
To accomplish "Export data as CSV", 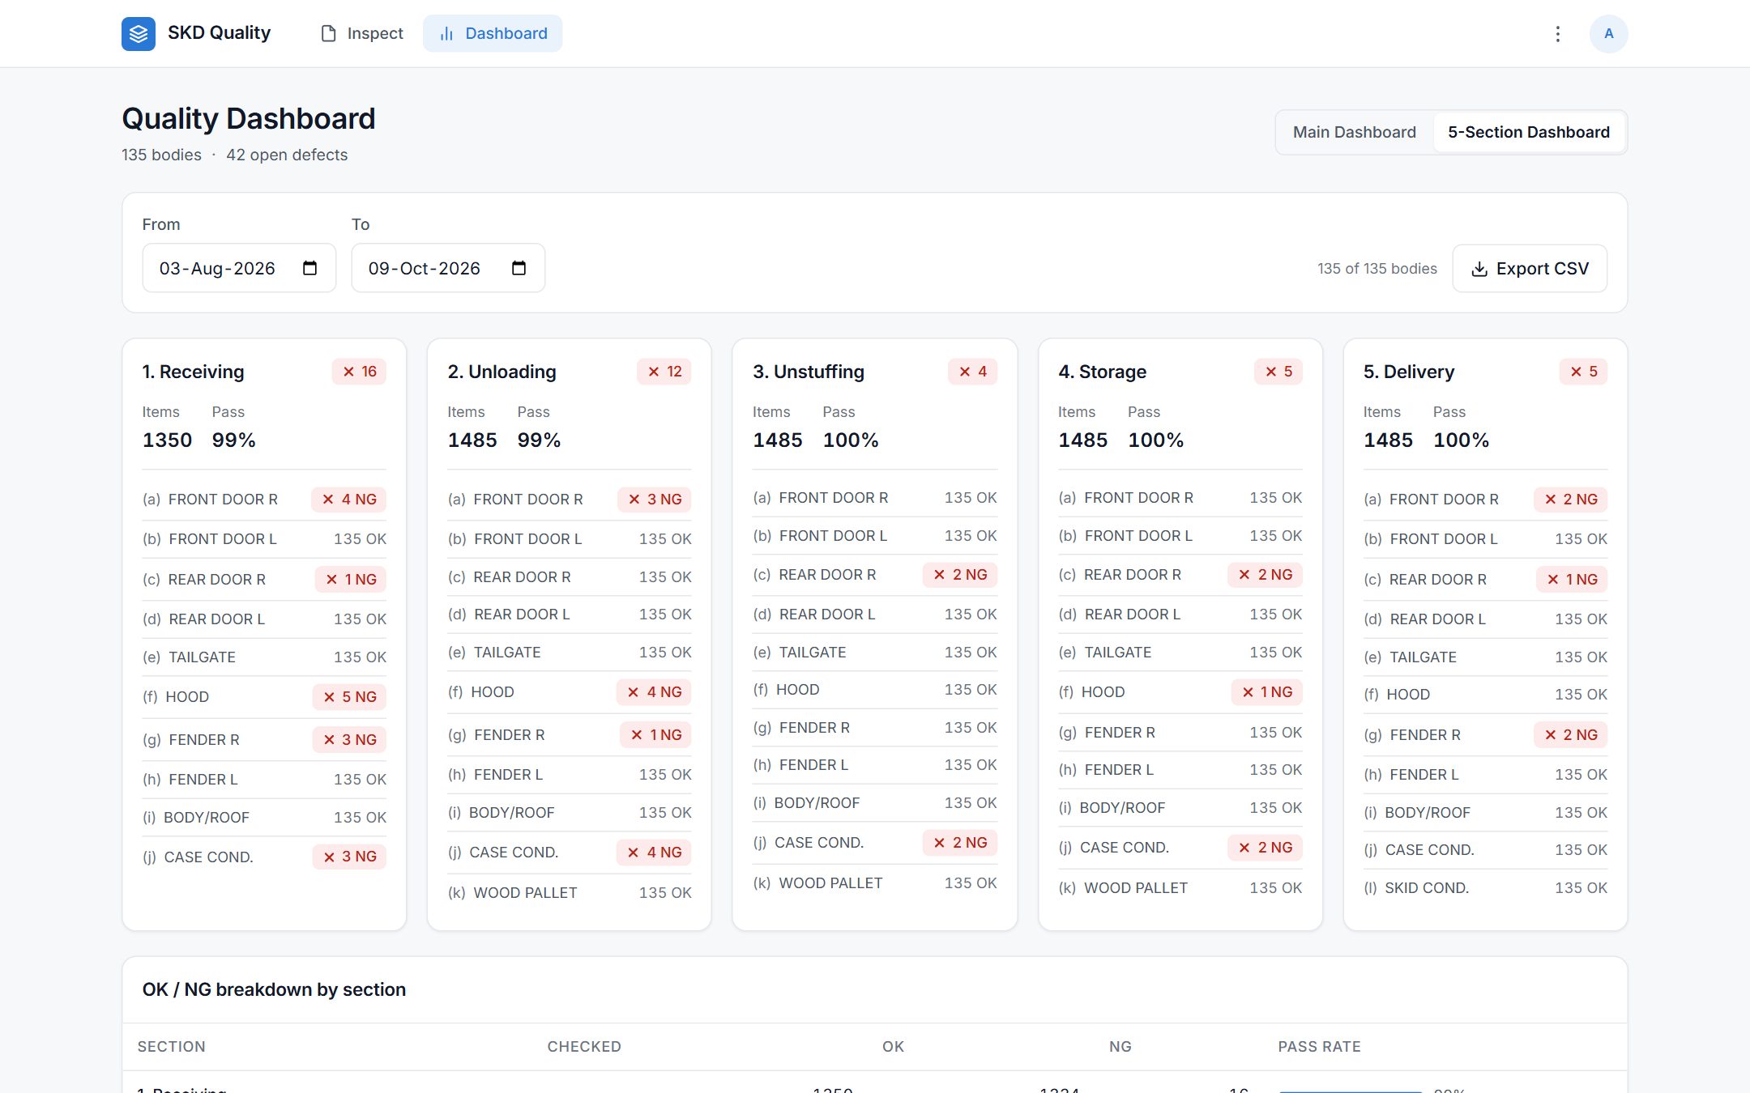I will coord(1529,268).
